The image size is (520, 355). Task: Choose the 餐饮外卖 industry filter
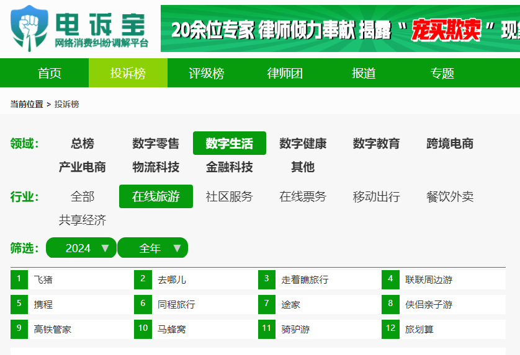point(450,197)
